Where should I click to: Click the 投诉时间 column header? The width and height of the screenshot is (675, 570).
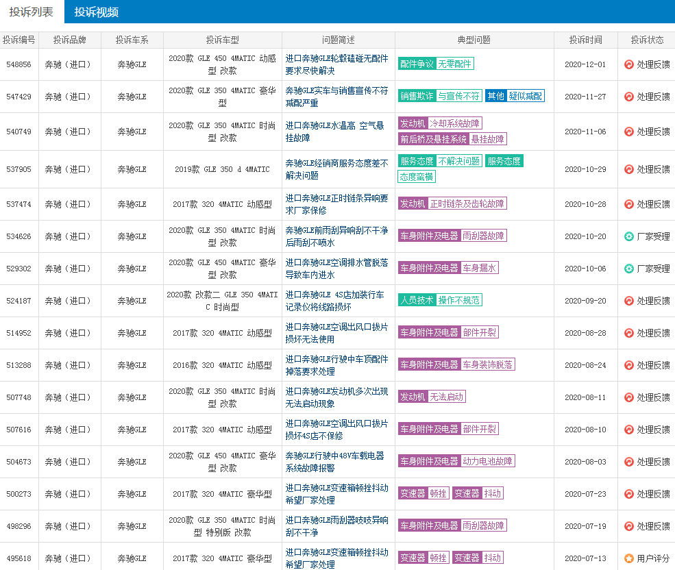click(585, 40)
